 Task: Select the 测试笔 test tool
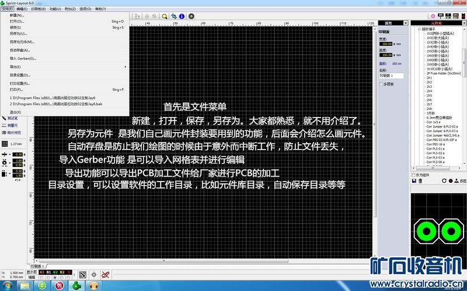click(10, 118)
